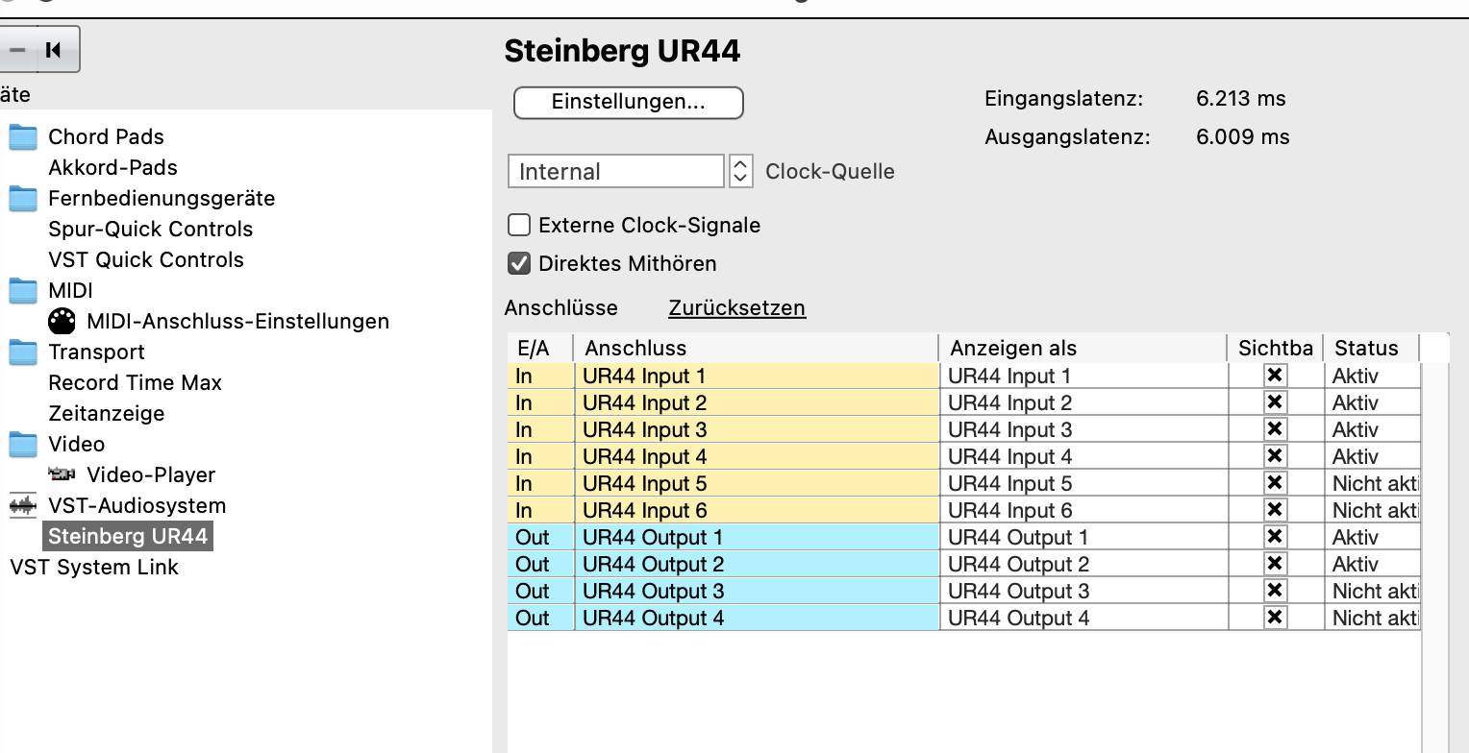Viewport: 1469px width, 753px height.
Task: Open the Clock-Quelle dropdown arrows
Action: point(740,171)
